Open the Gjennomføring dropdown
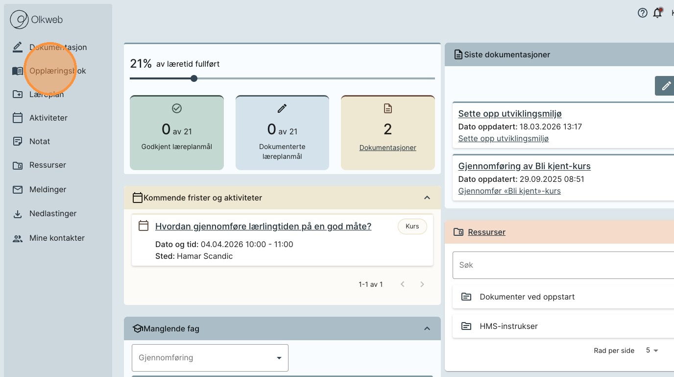This screenshot has height=377, width=674. (x=210, y=358)
